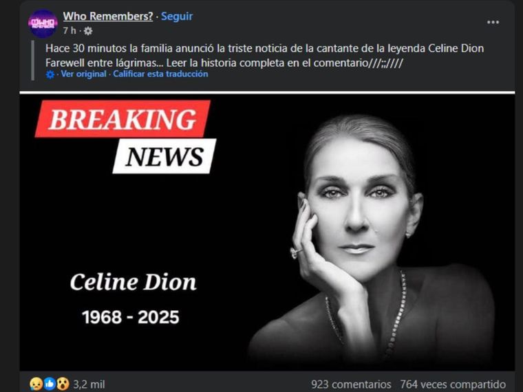Click the 1968 - 2025 text in the image
The width and height of the screenshot is (523, 392).
pyautogui.click(x=131, y=317)
